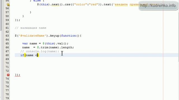The width and height of the screenshot is (179, 100).
Task: Click line number 66 in the gutter
Action: pyautogui.click(x=7, y=47)
